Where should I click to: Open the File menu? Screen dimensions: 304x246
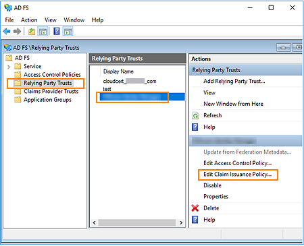click(x=9, y=20)
